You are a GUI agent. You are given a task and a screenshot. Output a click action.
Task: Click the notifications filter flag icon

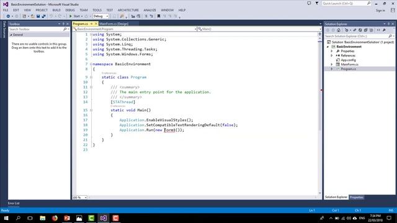[x=317, y=3]
